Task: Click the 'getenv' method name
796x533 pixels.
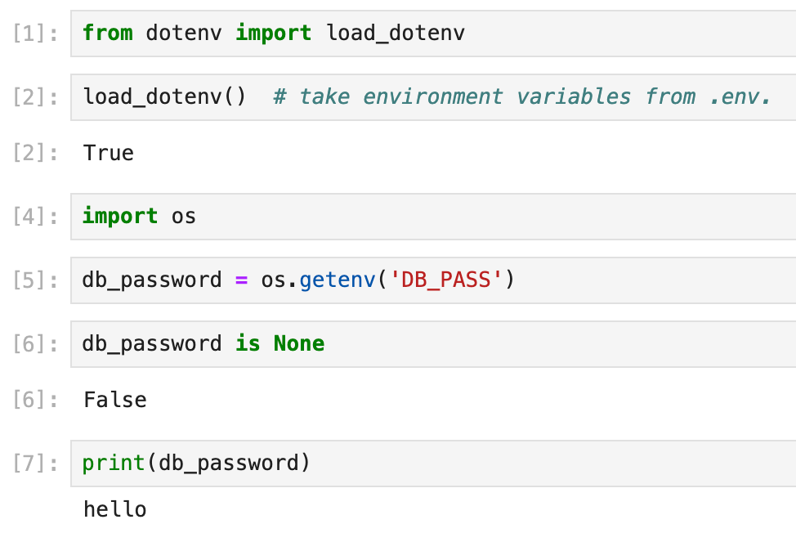Action: point(337,280)
